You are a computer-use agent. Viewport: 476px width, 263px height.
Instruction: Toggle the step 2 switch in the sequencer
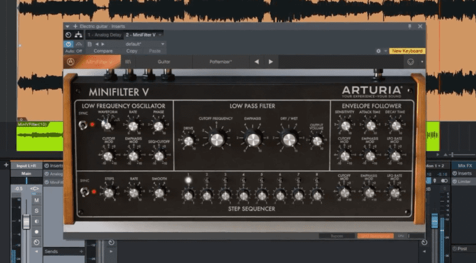point(206,181)
